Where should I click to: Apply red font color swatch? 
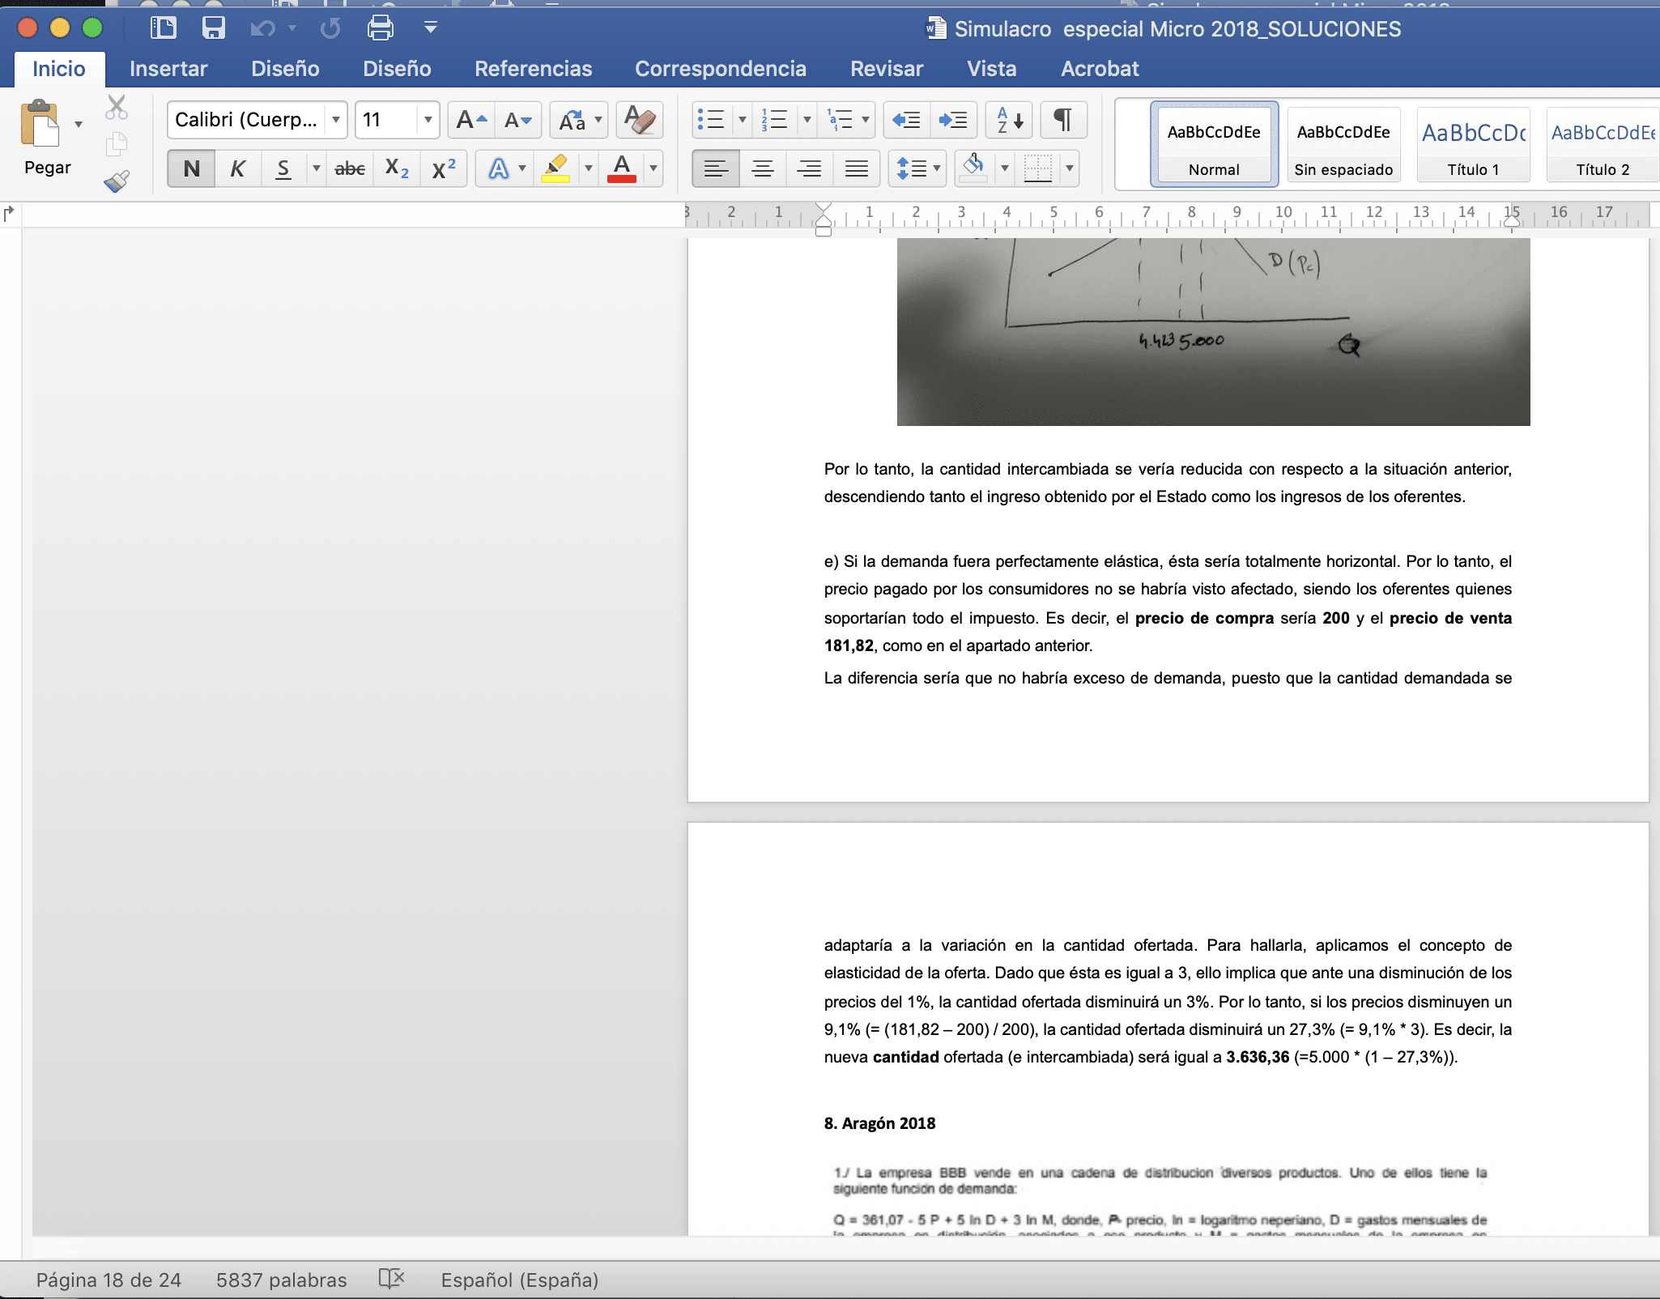[x=621, y=168]
